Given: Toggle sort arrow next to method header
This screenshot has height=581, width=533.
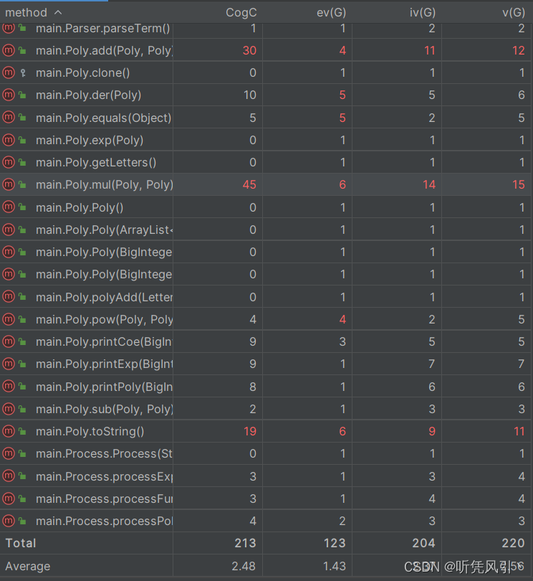Looking at the screenshot, I should click(x=58, y=13).
